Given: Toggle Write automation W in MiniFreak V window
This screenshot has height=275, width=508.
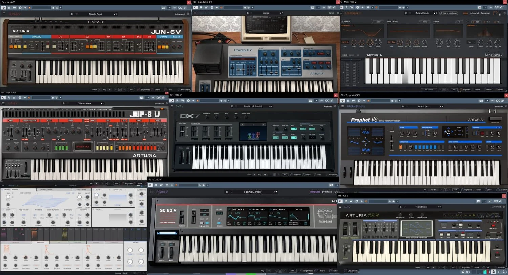Looking at the screenshot, I should tap(352, 7).
